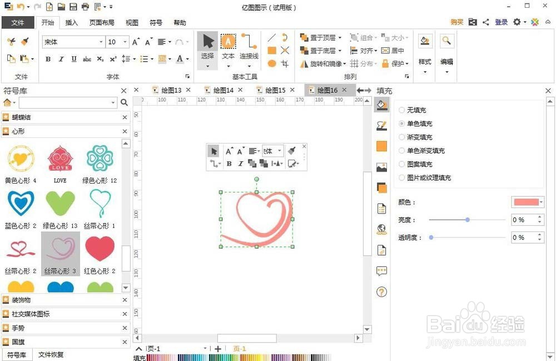Click the 购买 purchase link
The height and width of the screenshot is (361, 556).
point(458,22)
